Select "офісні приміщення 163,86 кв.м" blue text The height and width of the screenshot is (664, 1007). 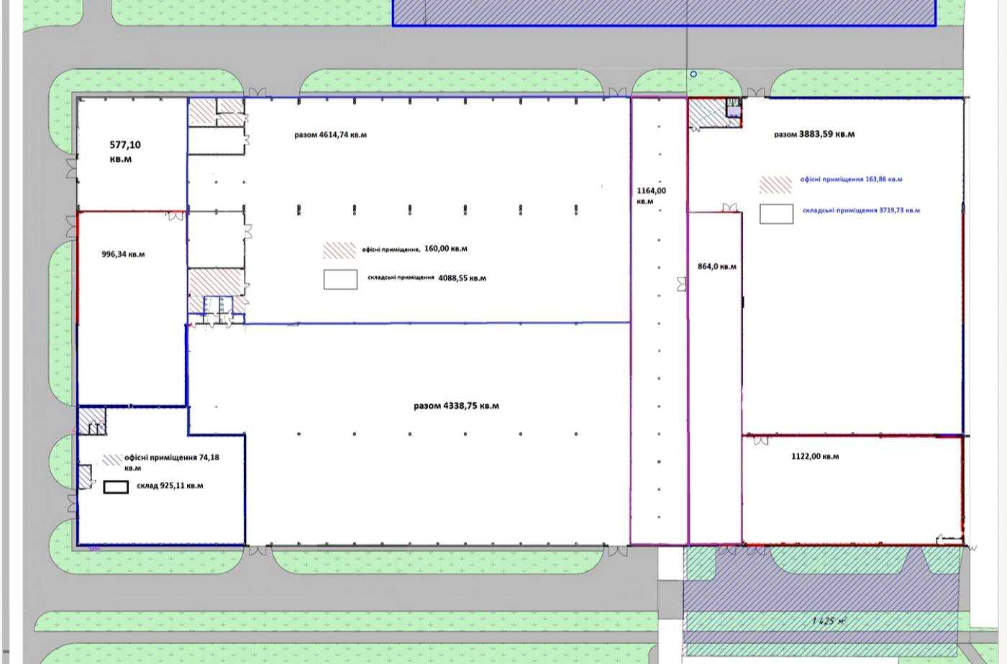(x=851, y=179)
